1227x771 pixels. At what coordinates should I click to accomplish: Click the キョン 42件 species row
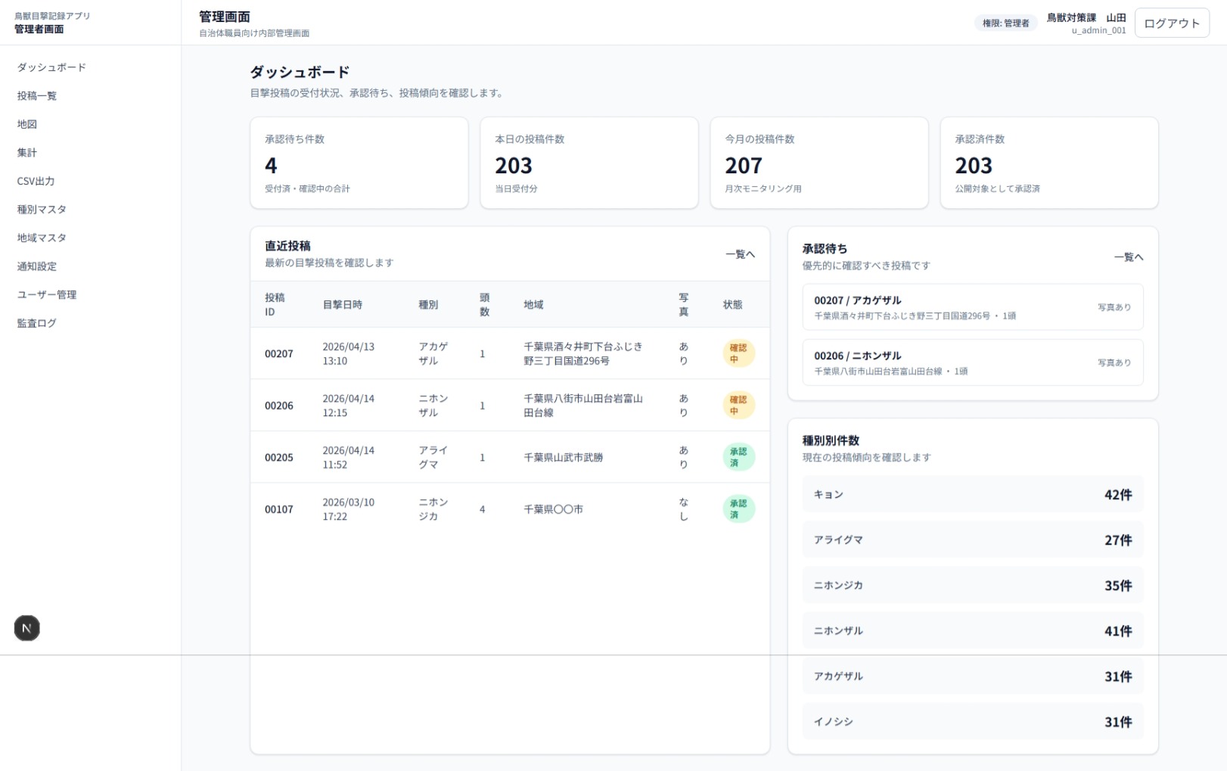click(x=972, y=495)
